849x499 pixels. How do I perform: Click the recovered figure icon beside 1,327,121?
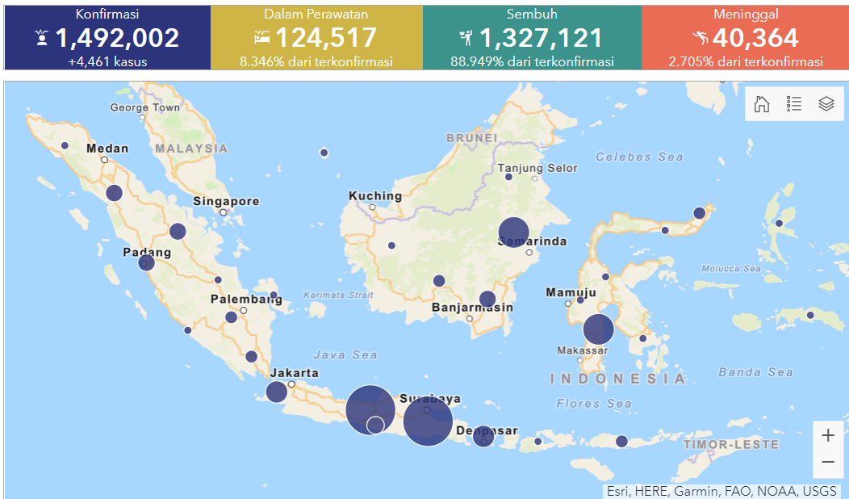[466, 38]
